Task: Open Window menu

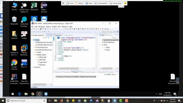Action: point(65,27)
